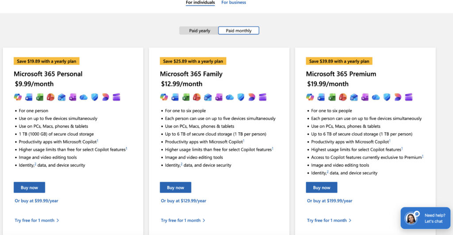Click the Excel icon in the Premium plan
The image size is (453, 235).
pyautogui.click(x=332, y=97)
